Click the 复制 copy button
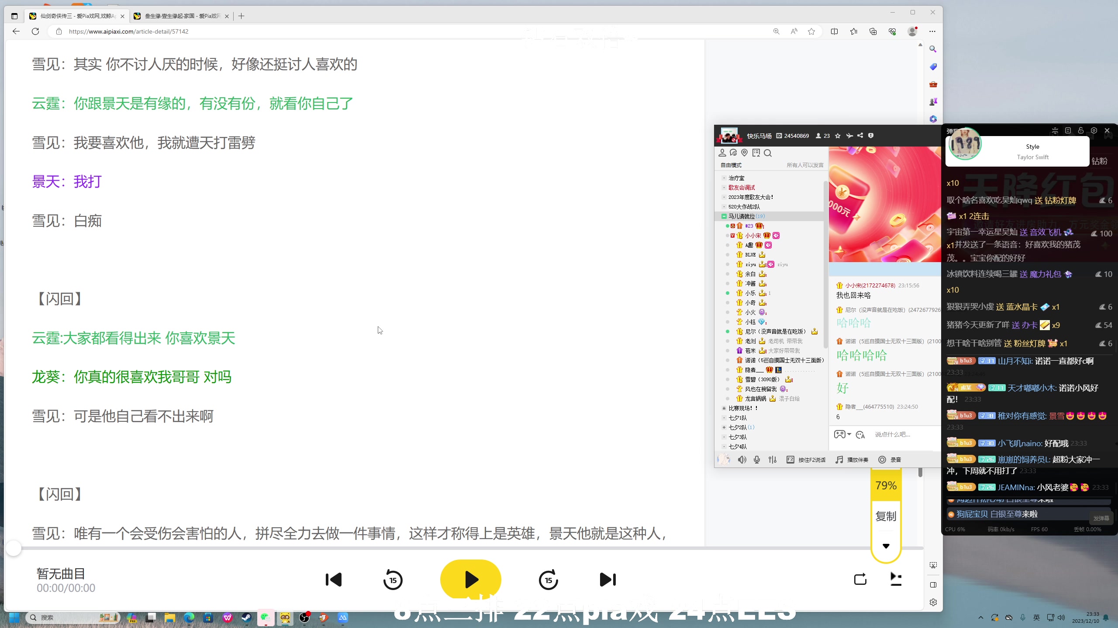The image size is (1118, 628). [x=885, y=517]
